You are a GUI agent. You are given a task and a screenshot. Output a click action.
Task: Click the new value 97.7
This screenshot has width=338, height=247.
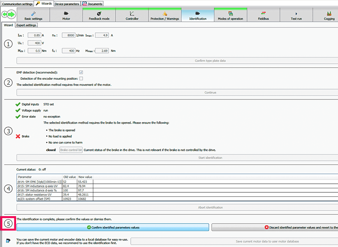pos(81,190)
